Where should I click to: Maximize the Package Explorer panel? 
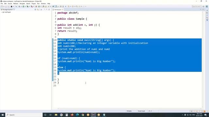(x=49, y=9)
